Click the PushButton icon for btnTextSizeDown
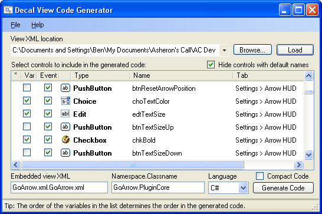This screenshot has height=214, width=322. tap(65, 153)
